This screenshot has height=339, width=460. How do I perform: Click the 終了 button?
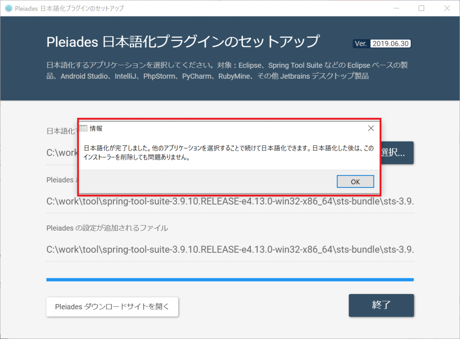(381, 305)
